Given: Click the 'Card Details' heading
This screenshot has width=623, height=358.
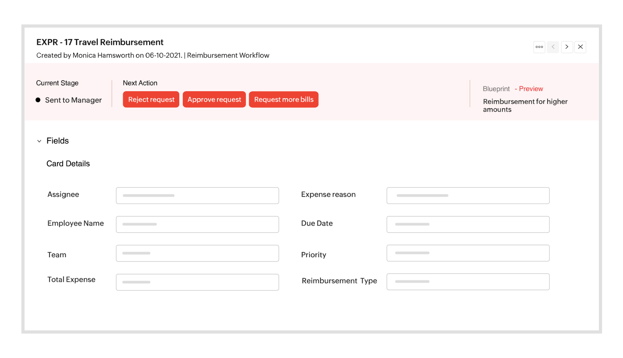Looking at the screenshot, I should coord(68,163).
